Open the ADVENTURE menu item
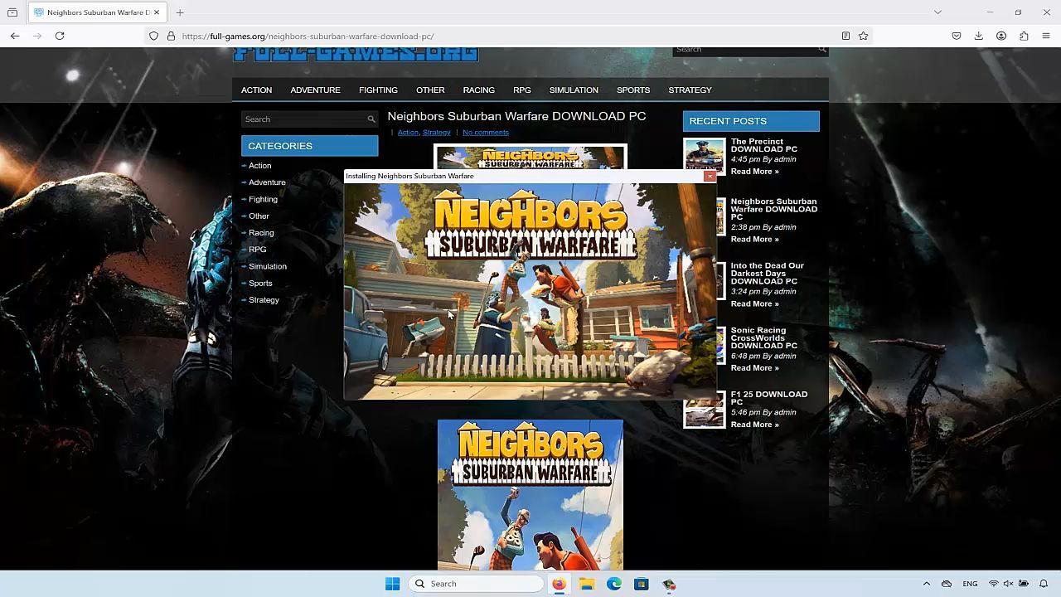The width and height of the screenshot is (1061, 597). point(315,90)
